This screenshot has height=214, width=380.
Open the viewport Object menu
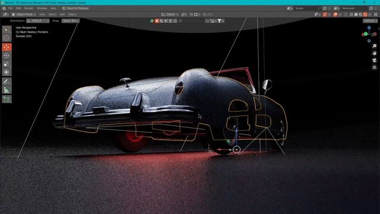72,14
